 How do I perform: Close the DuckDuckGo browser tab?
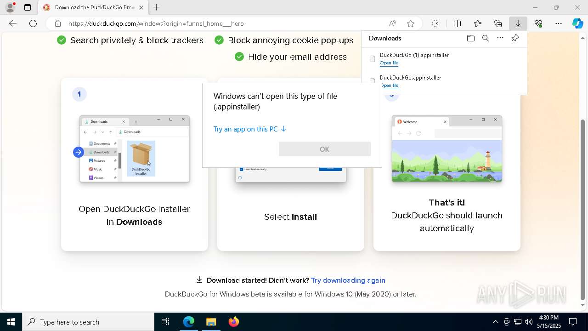click(x=141, y=7)
